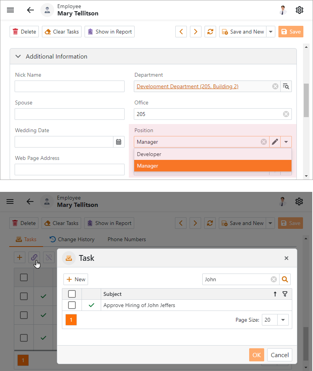Click page 1 in Task dialog pager
Image resolution: width=313 pixels, height=371 pixels.
click(x=71, y=320)
